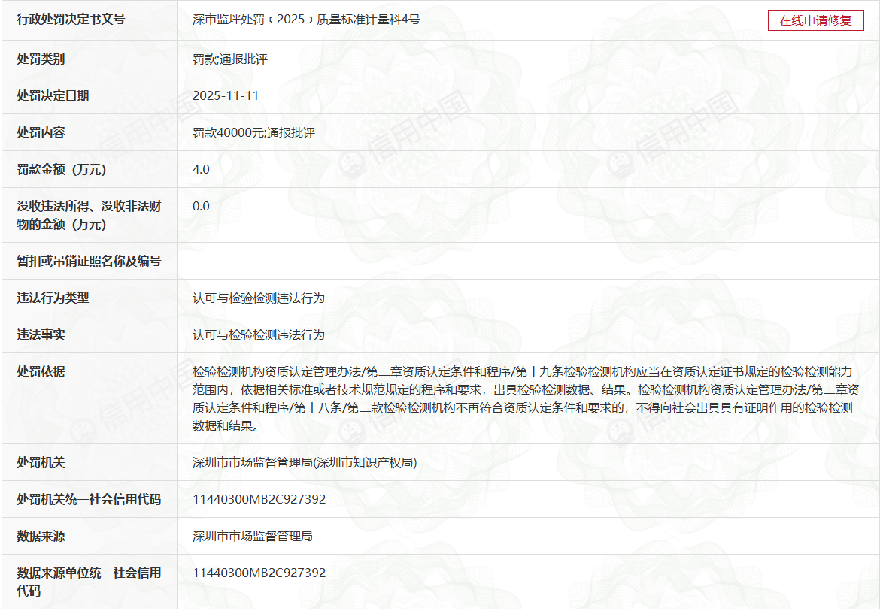This screenshot has width=880, height=611.
Task: Click the 违法行为类型 value 认可与检验检测违法行为
Action: 258,298
